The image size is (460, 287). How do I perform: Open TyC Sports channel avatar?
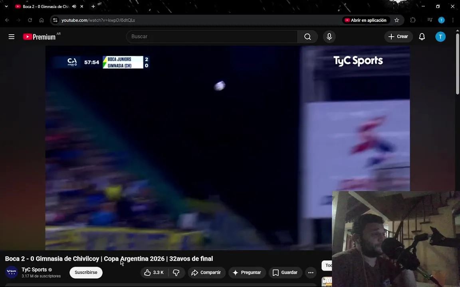click(x=12, y=272)
